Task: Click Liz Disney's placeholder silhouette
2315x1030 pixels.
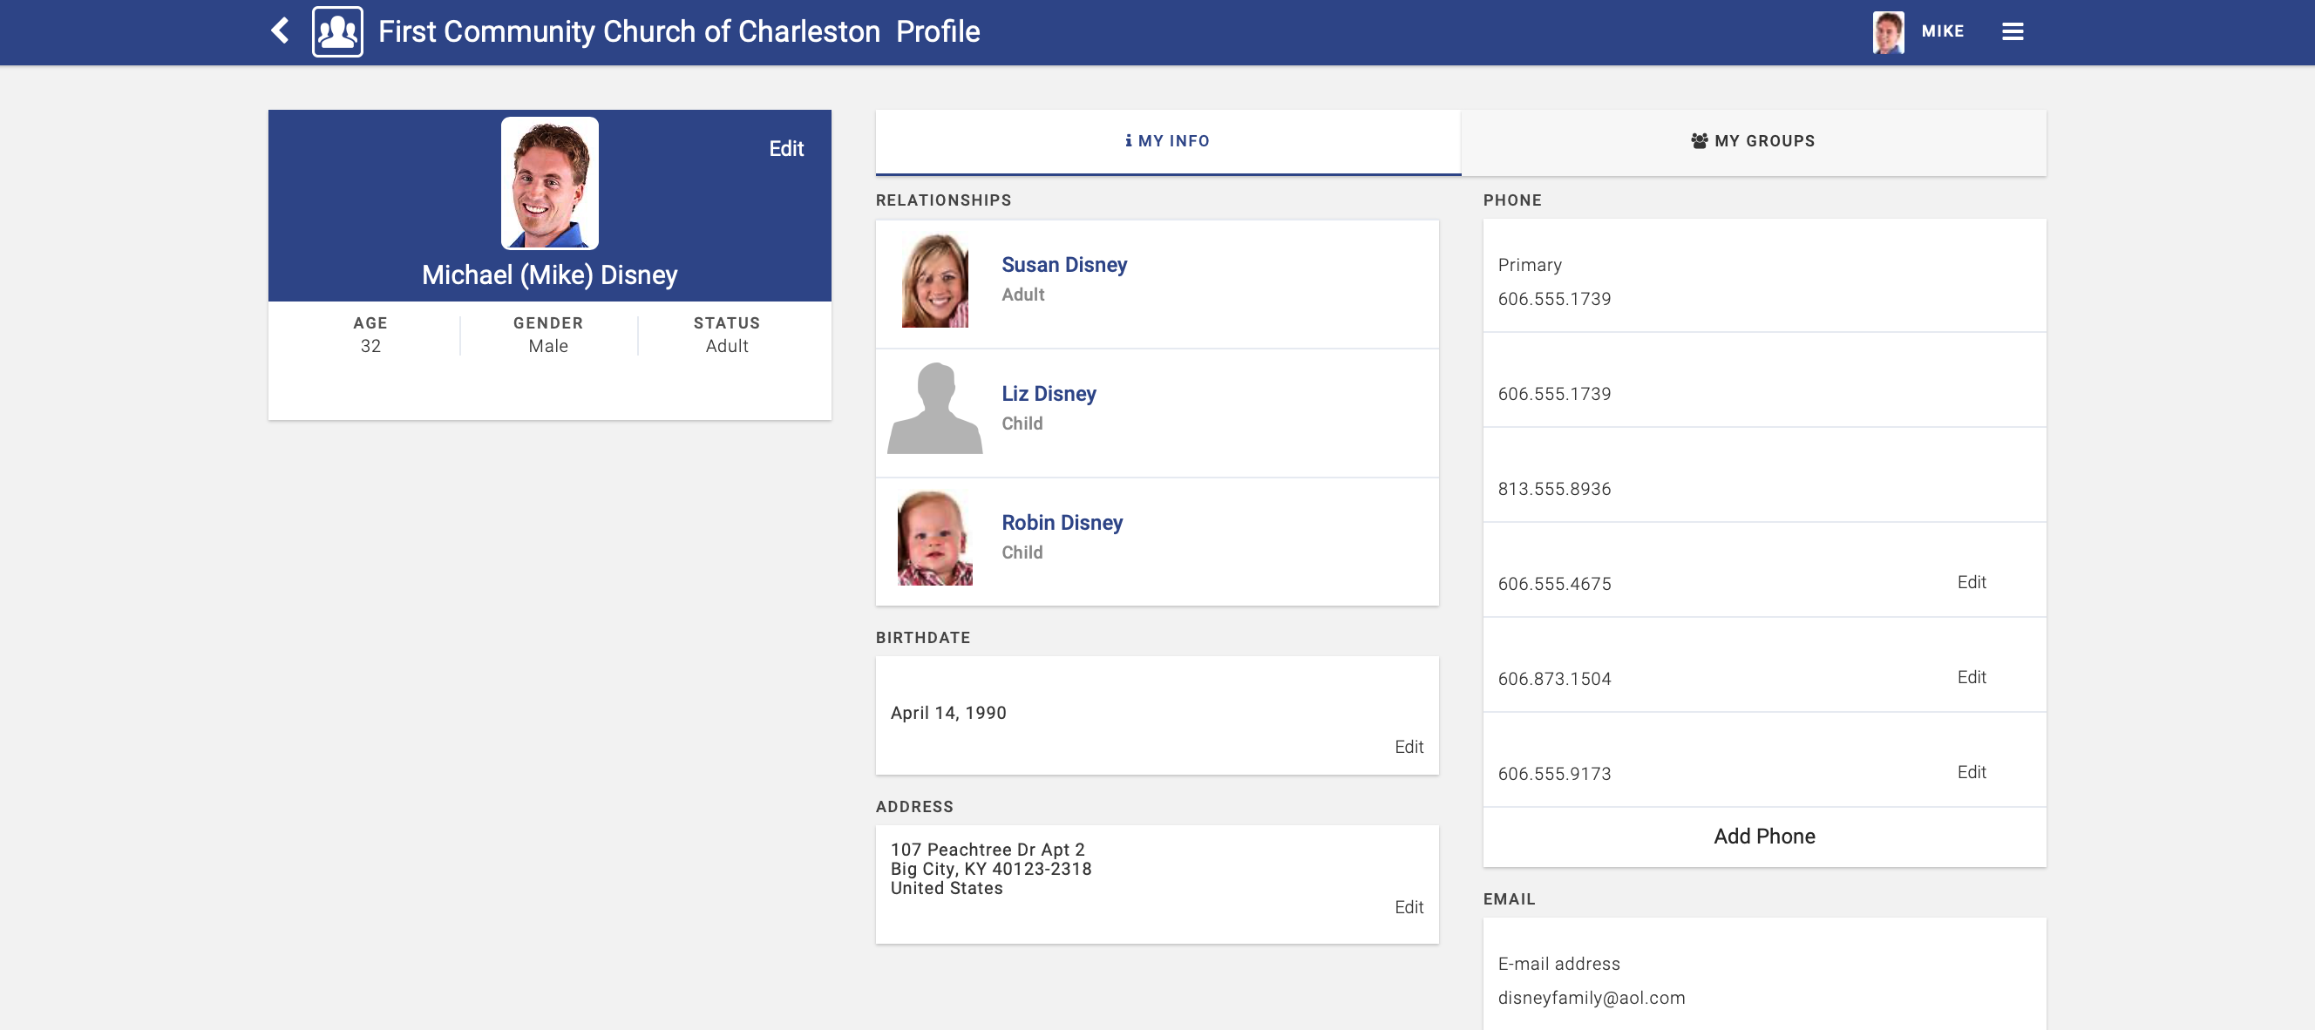Action: [934, 410]
